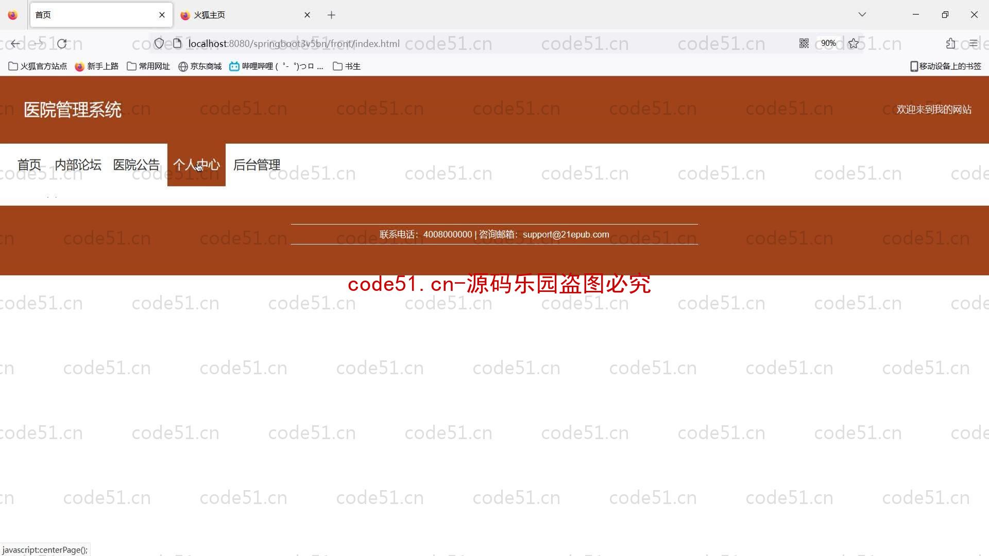Image resolution: width=989 pixels, height=556 pixels.
Task: Click the 首页 (Home) navigation tab
Action: [29, 164]
